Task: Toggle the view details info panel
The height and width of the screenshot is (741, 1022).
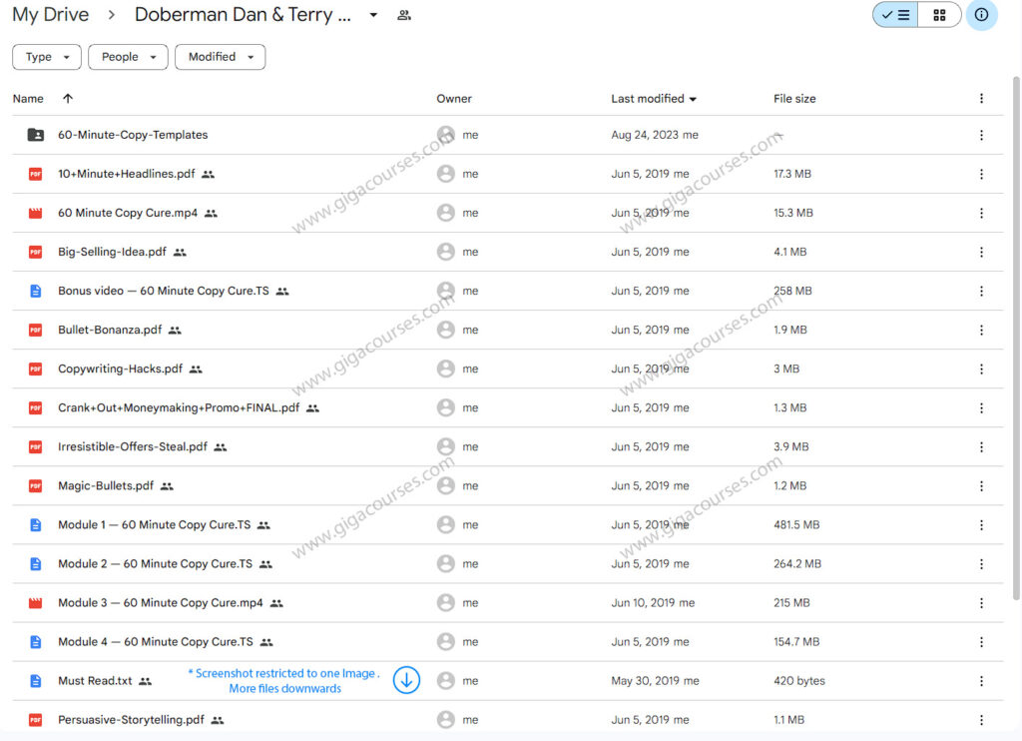Action: (x=981, y=15)
